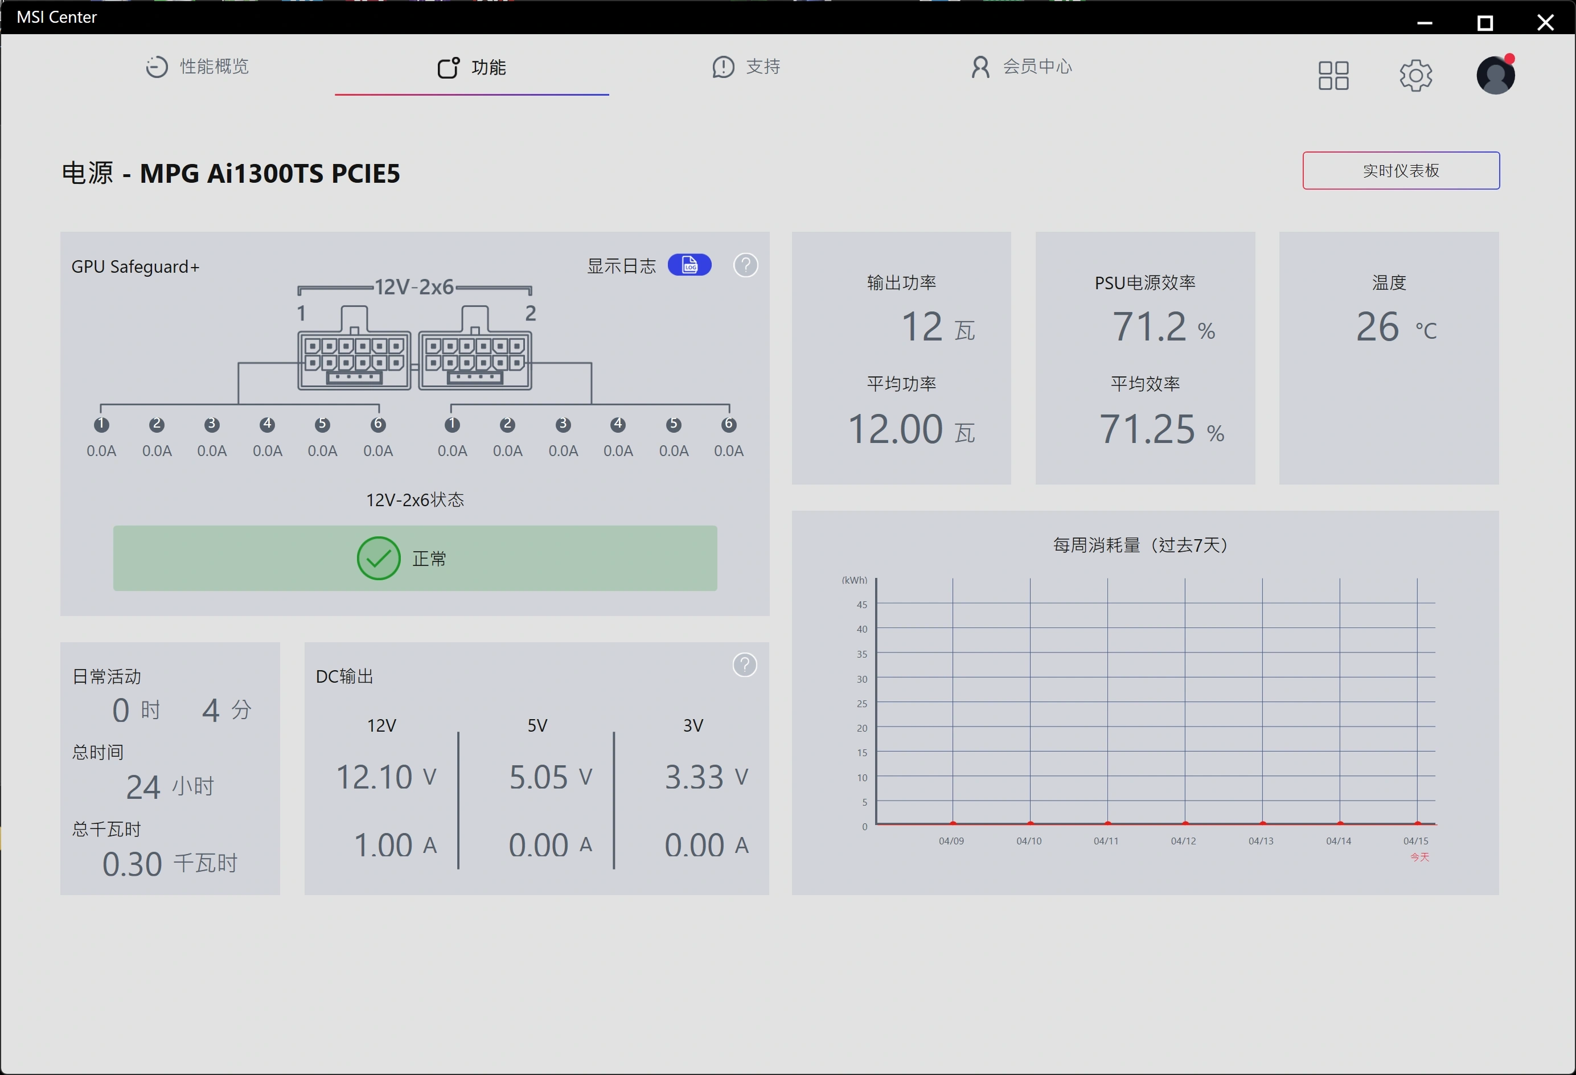The image size is (1576, 1075).
Task: Click the GPU Safeguard+ title
Action: coord(136,266)
